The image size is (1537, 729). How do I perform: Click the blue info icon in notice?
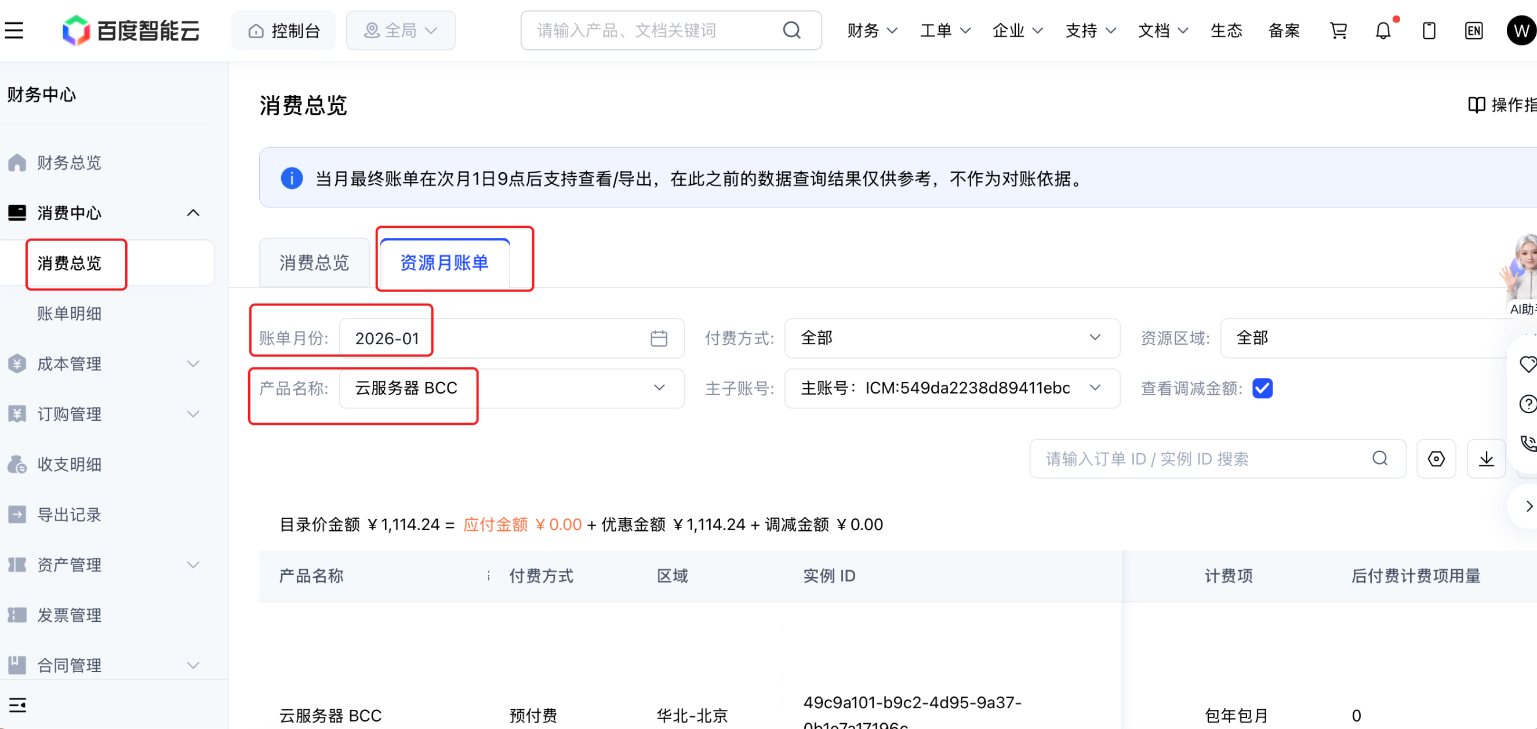coord(291,178)
